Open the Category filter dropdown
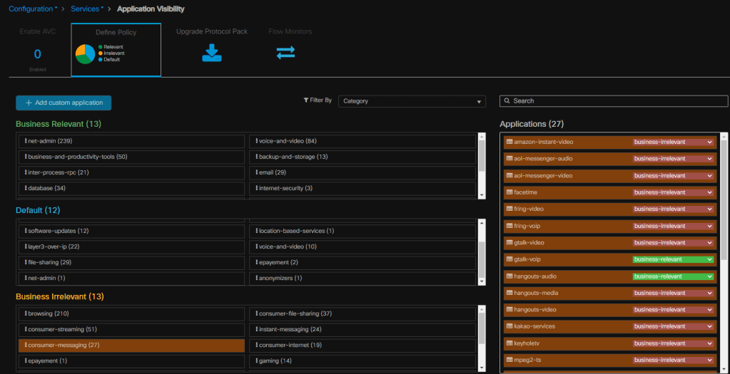Screen dimensions: 730x374 tap(412, 101)
